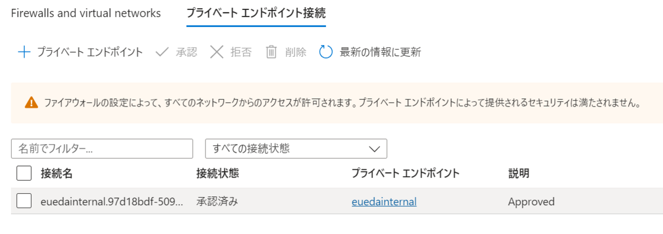
Task: Click the euedainternal.97d18bdf connection name
Action: click(x=112, y=202)
